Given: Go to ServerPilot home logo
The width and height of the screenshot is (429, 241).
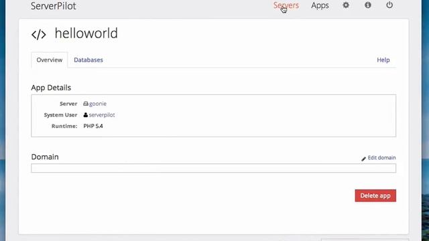Looking at the screenshot, I should [x=54, y=6].
